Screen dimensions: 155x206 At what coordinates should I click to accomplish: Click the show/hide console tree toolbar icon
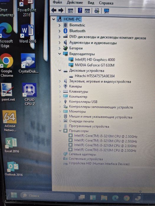(70, 11)
